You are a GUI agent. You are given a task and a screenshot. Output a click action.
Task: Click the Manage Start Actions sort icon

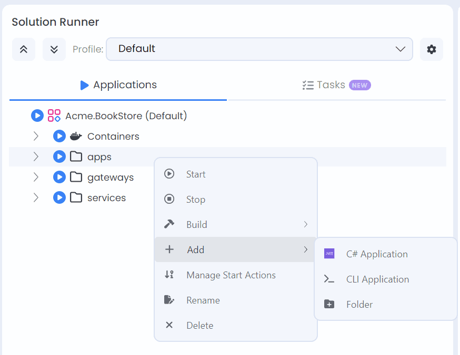pos(169,275)
